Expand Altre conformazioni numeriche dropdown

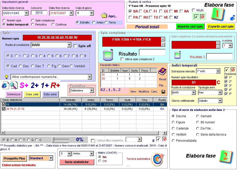point(90,77)
